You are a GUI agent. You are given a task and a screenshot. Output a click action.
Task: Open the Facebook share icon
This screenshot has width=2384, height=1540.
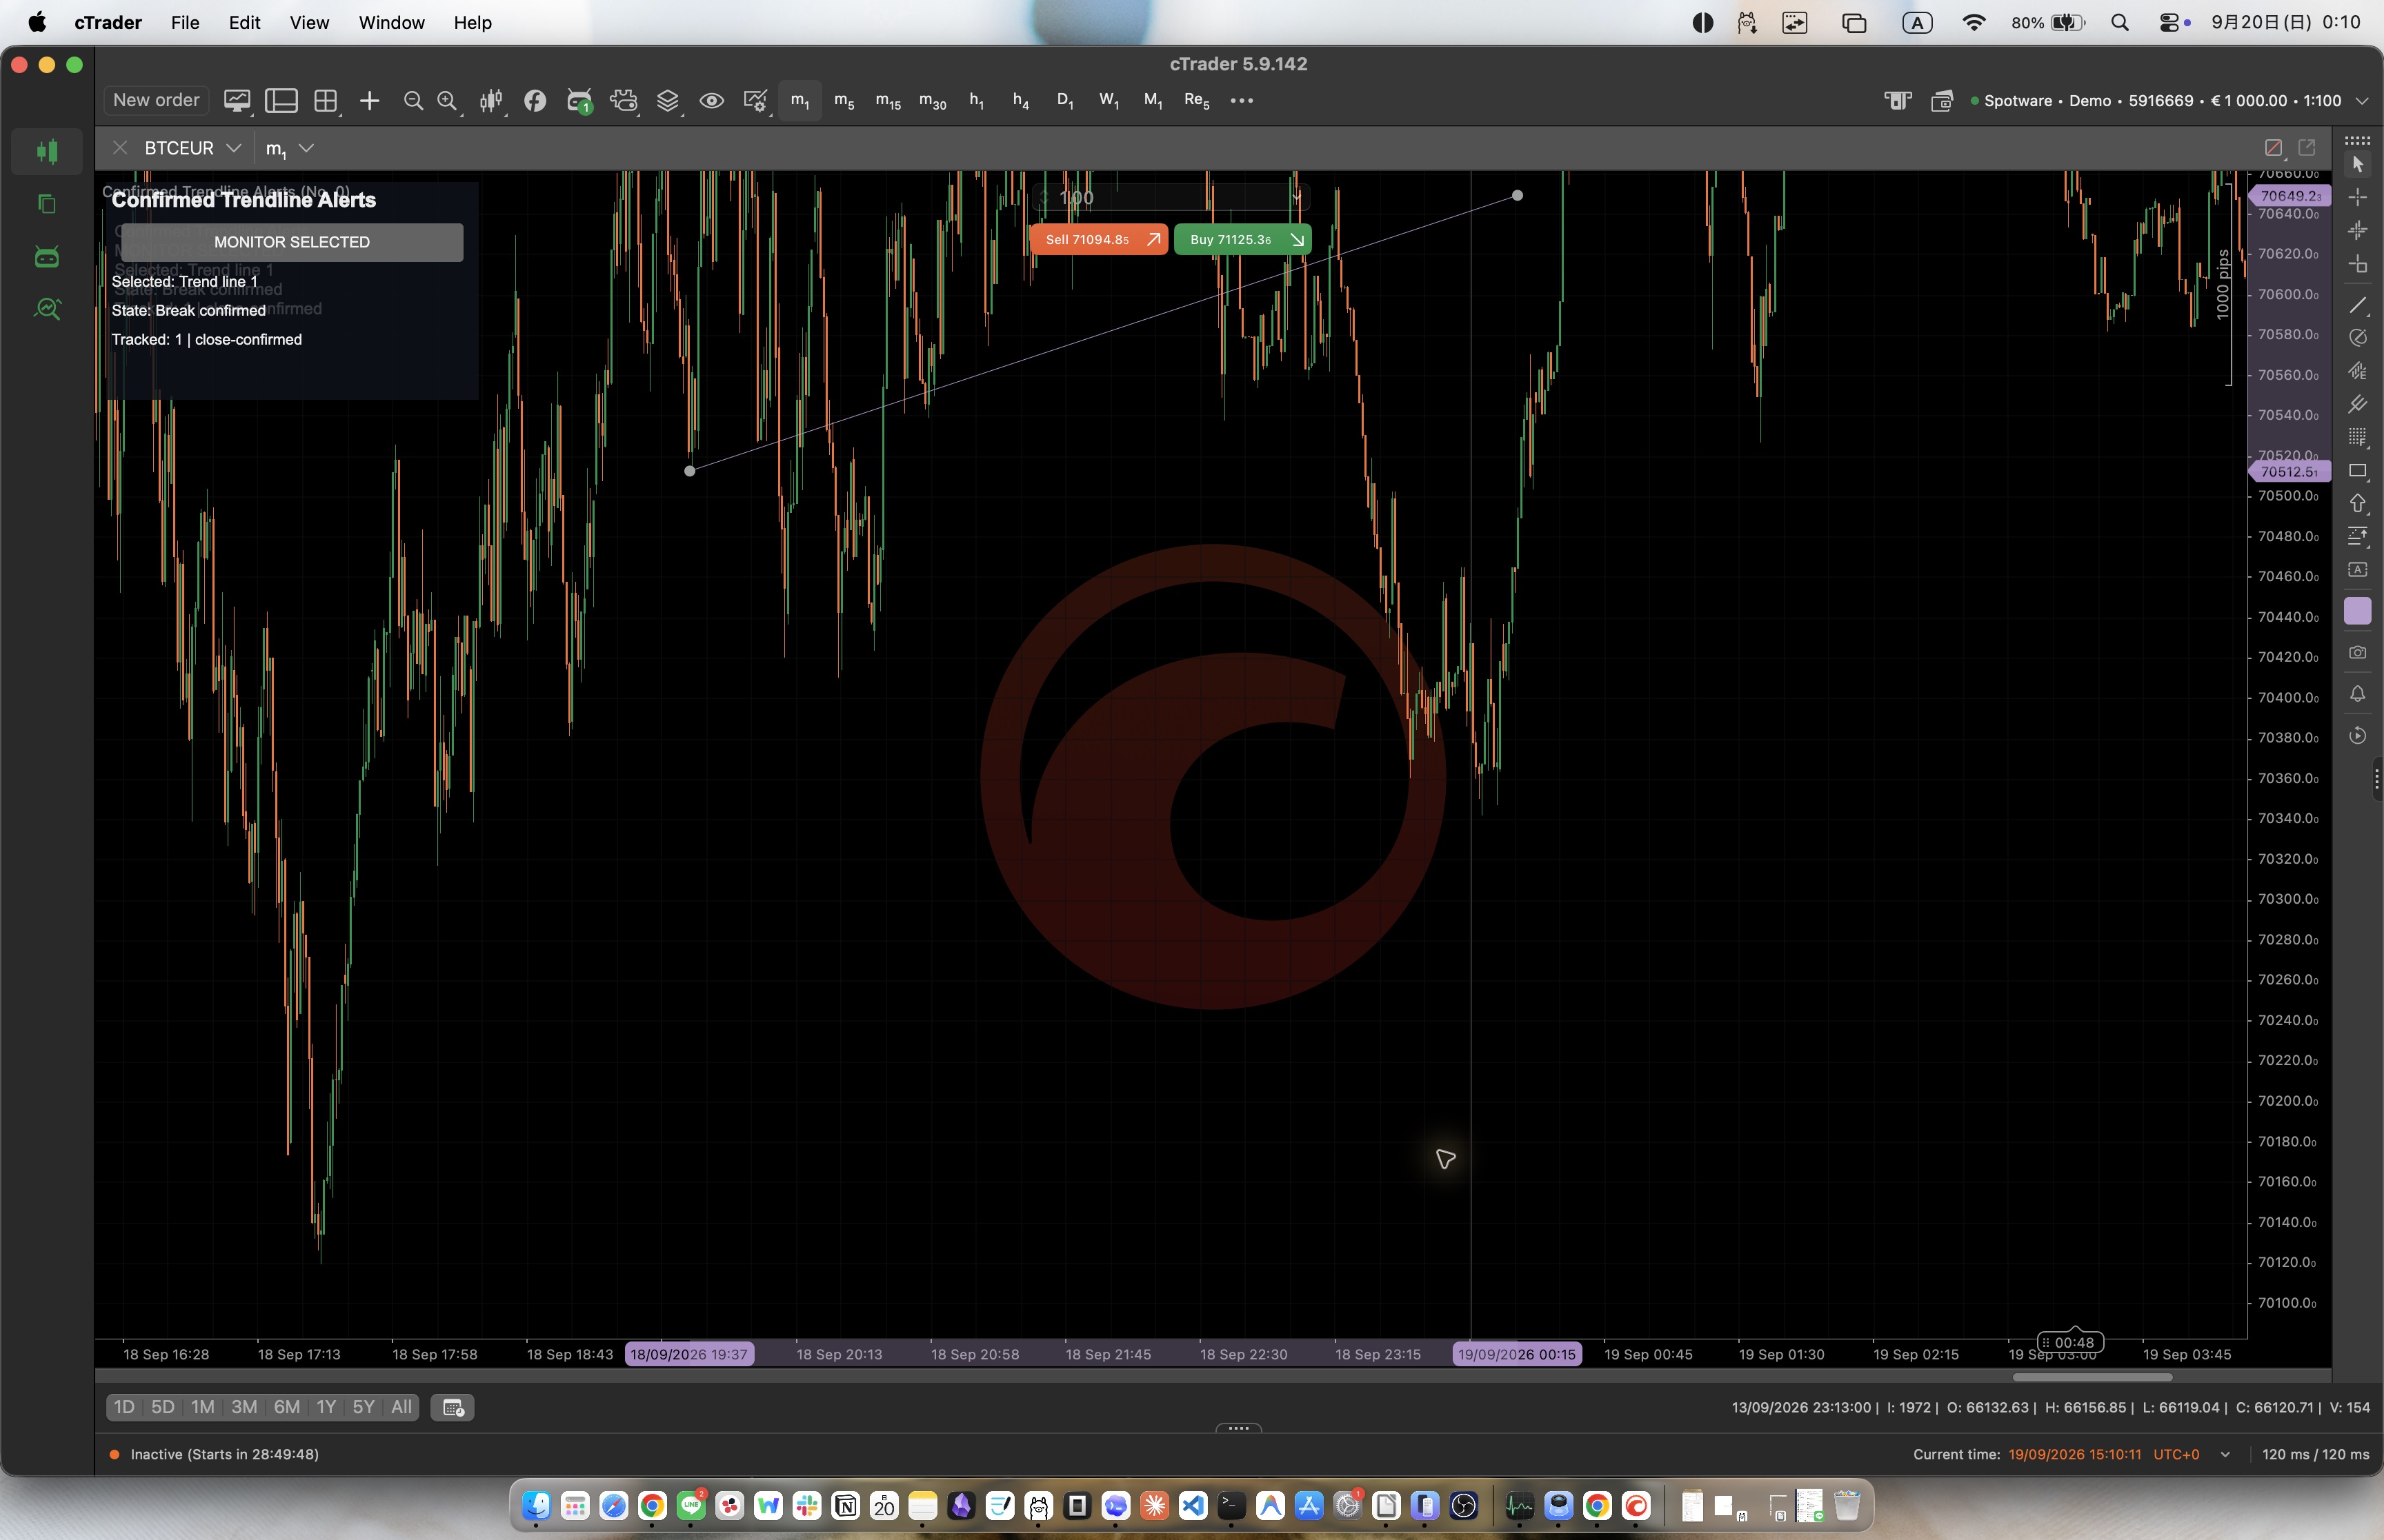535,101
